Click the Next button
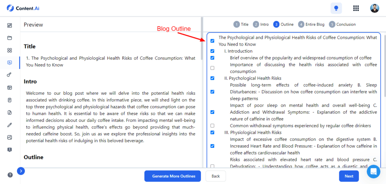386x184 pixels. [x=349, y=176]
